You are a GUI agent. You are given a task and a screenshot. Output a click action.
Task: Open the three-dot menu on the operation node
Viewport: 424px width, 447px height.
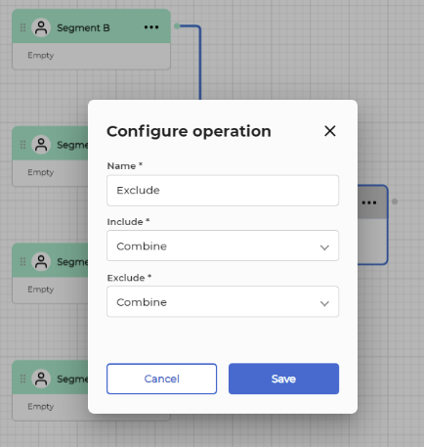[369, 202]
